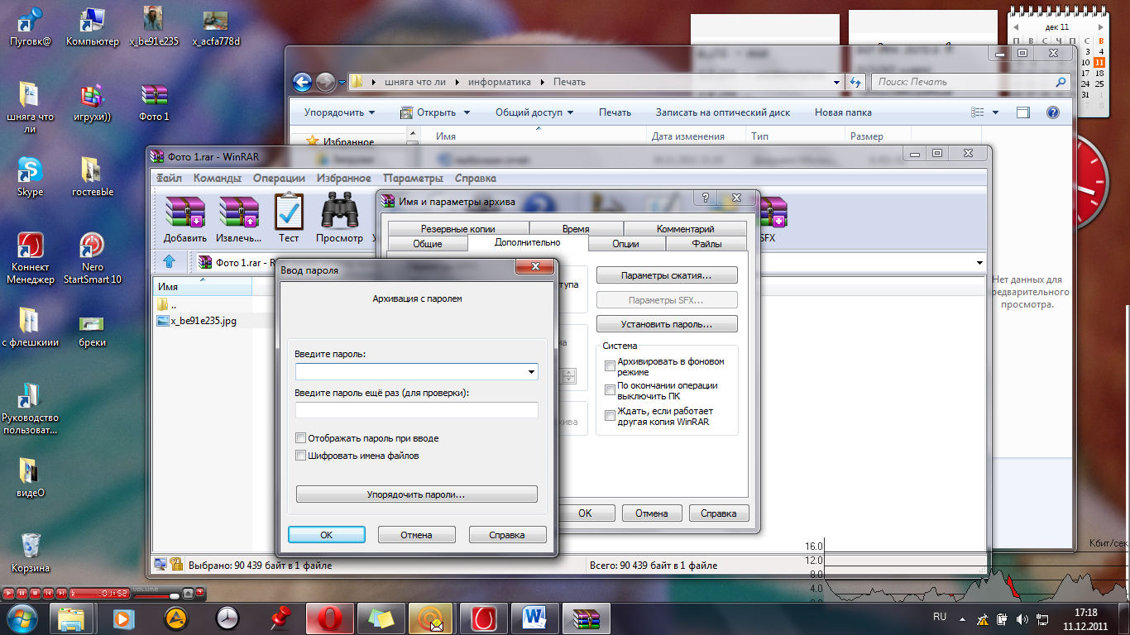The height and width of the screenshot is (635, 1130).
Task: Click the password confirmation input field
Action: click(417, 410)
